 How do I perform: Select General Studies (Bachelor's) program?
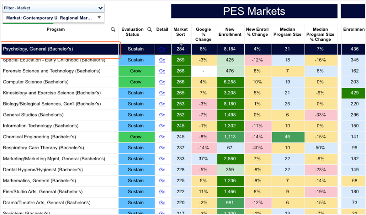pos(33,115)
